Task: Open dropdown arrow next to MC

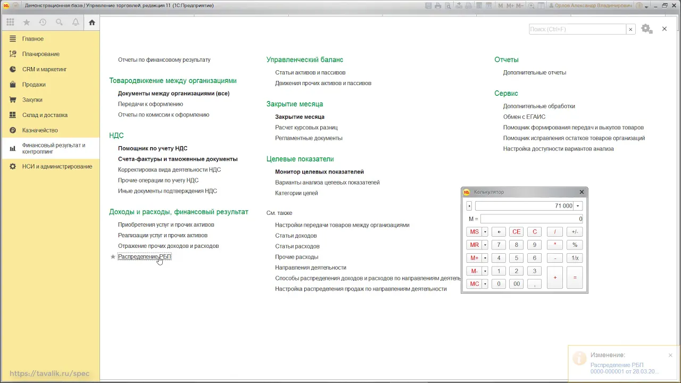Action: (x=485, y=284)
